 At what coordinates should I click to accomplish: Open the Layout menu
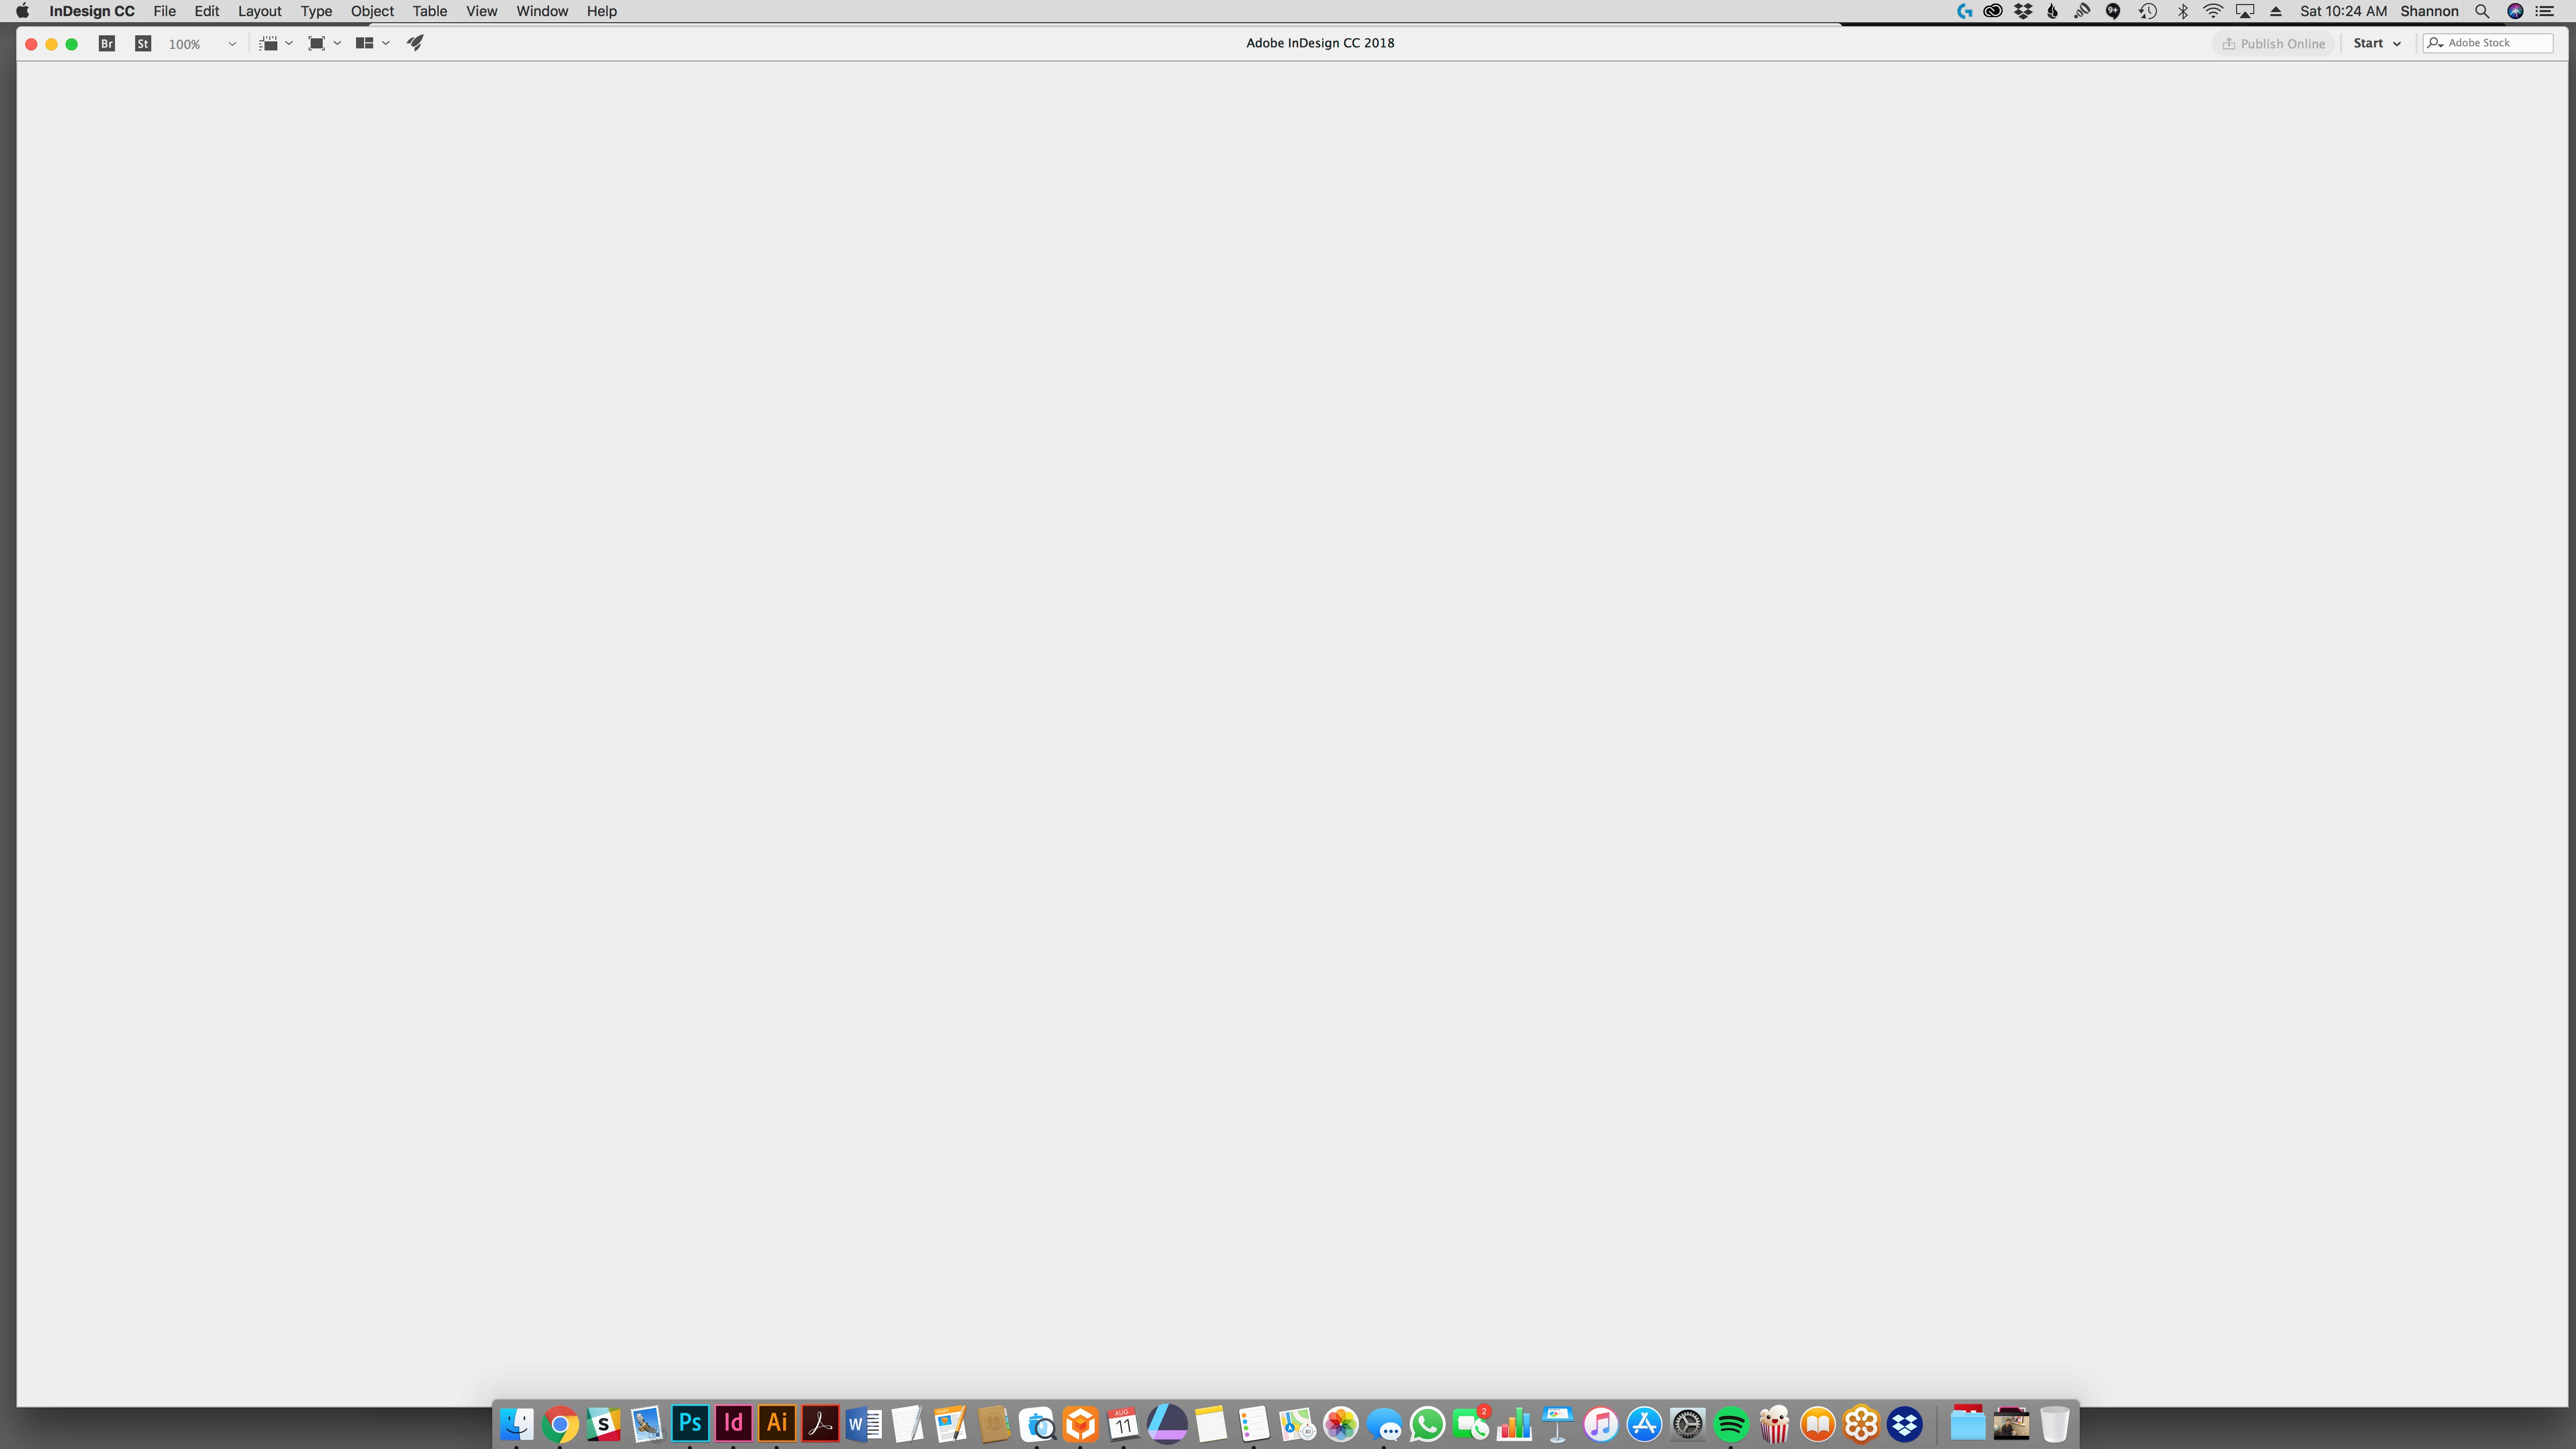coord(259,11)
